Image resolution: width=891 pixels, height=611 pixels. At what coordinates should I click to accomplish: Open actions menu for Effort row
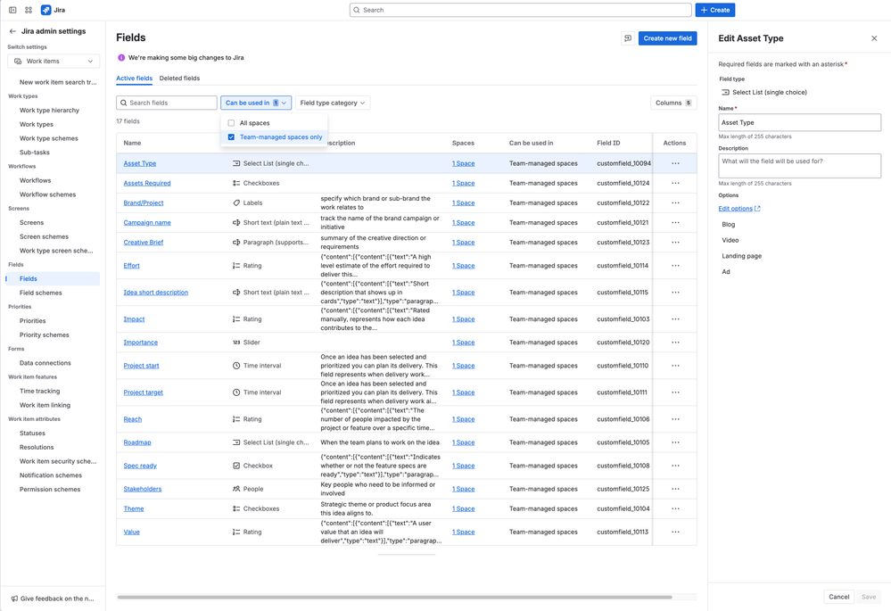click(x=675, y=266)
